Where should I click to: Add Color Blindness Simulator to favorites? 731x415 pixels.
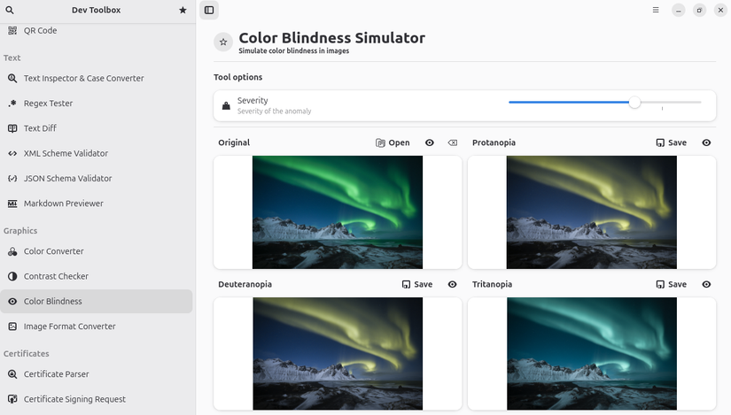[x=223, y=42]
